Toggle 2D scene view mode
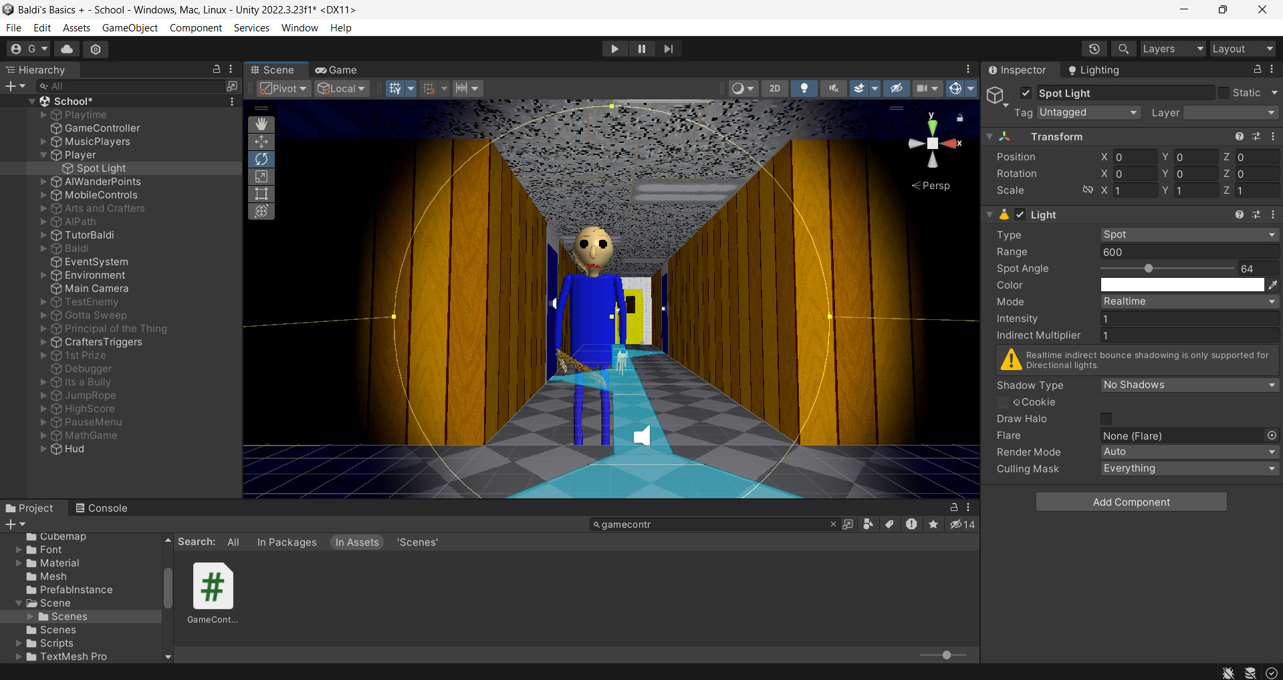Screen dimensions: 1283x680 point(774,88)
